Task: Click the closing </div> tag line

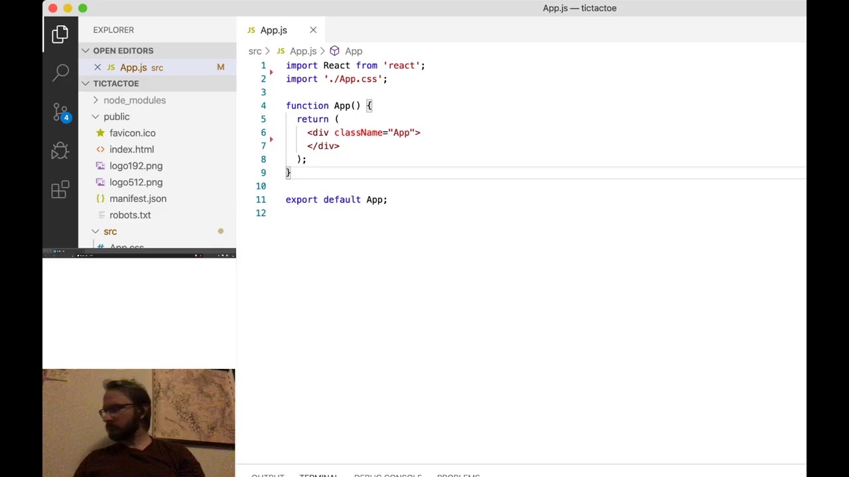Action: pyautogui.click(x=323, y=146)
